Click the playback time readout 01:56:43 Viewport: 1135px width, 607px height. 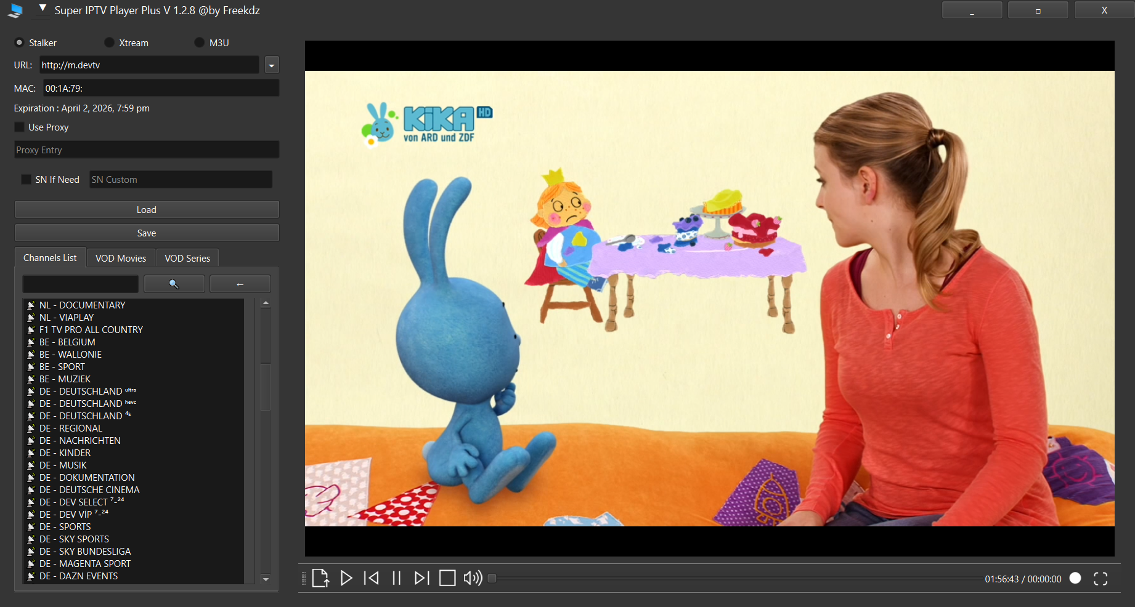tap(1002, 579)
